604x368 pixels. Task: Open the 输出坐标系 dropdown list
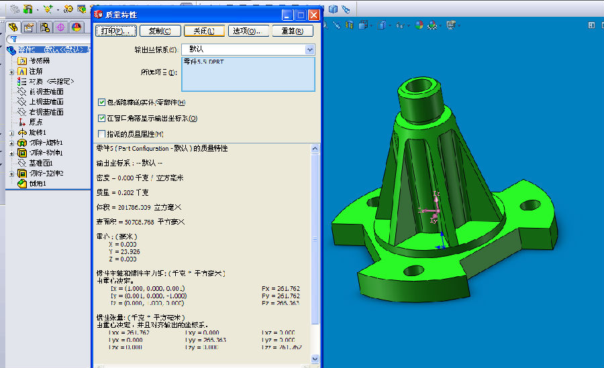pyautogui.click(x=309, y=50)
